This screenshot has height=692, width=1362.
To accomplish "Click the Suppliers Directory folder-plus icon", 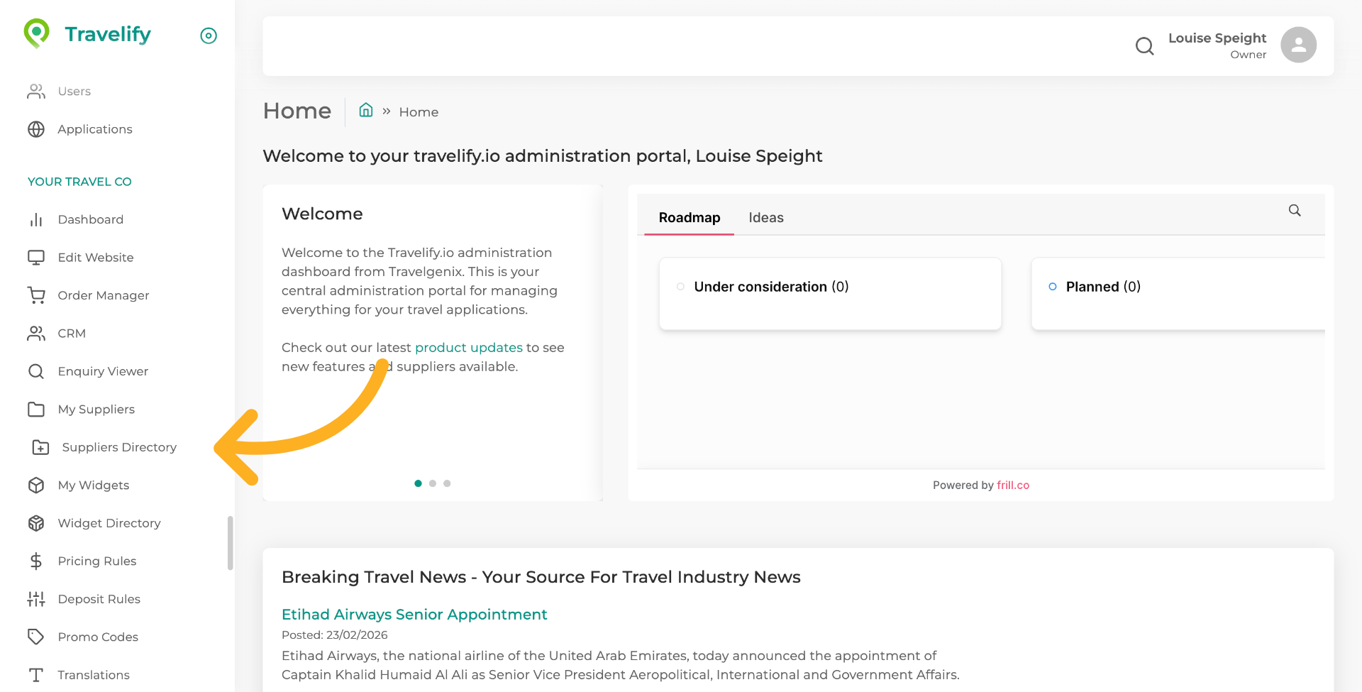I will tap(40, 447).
